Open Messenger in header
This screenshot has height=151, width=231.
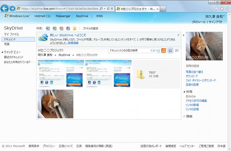(63, 16)
